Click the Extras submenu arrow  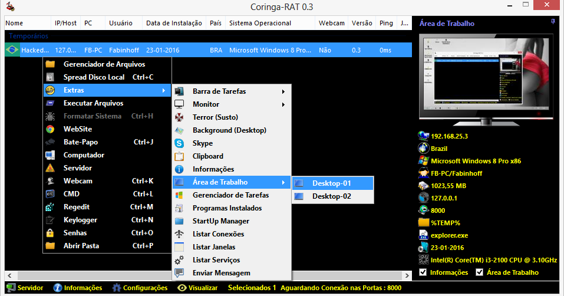[x=164, y=90]
